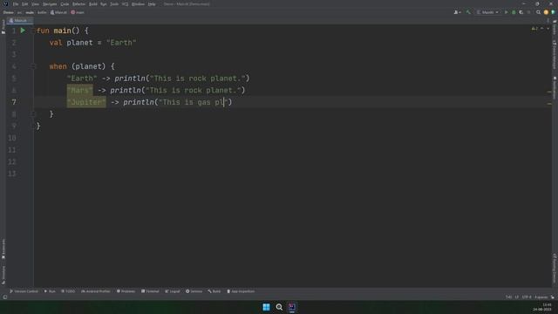The height and width of the screenshot is (314, 558).
Task: Click the Run play button in toolbar
Action: pyautogui.click(x=506, y=12)
